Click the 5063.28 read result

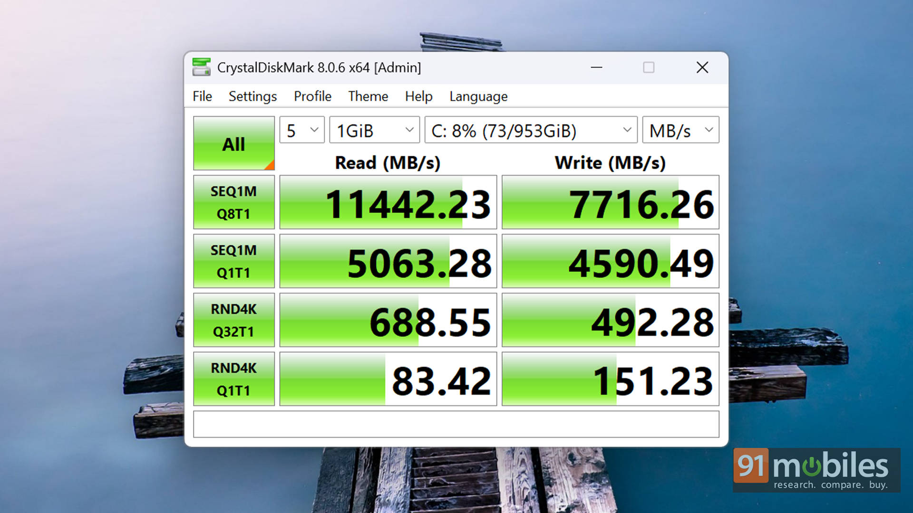point(388,261)
